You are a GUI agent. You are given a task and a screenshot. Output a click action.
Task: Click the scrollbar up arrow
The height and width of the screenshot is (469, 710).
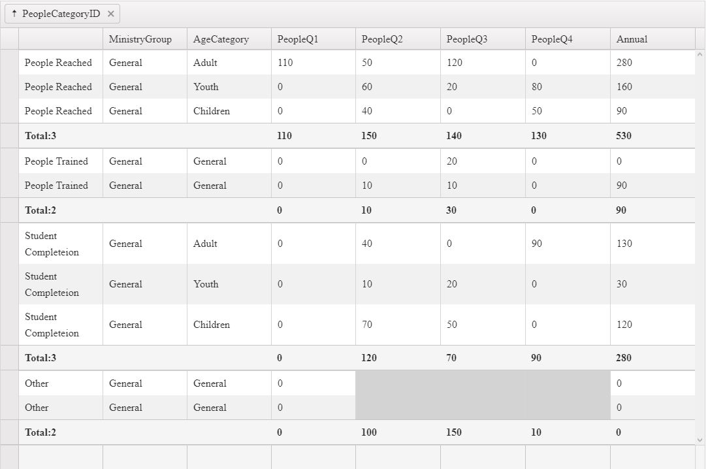tap(700, 54)
